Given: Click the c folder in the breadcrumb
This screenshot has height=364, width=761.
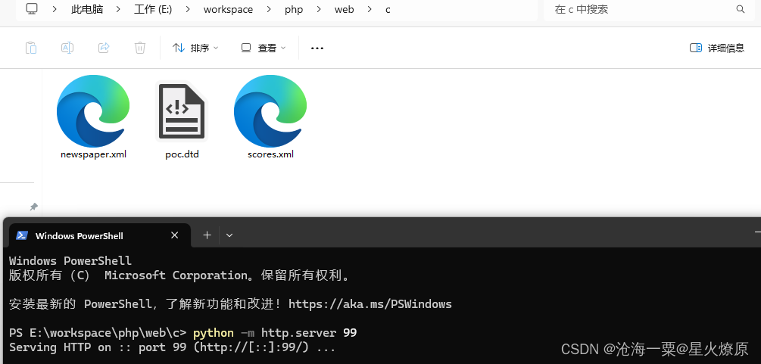Looking at the screenshot, I should point(388,9).
